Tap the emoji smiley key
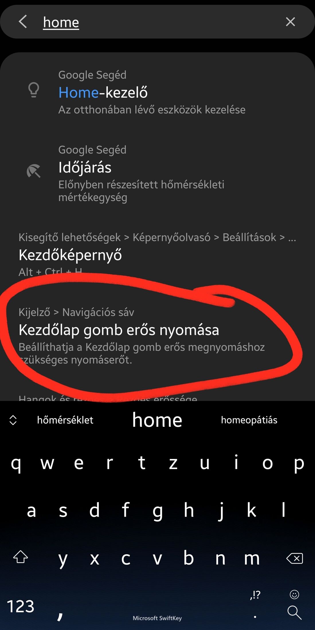This screenshot has height=630, width=315. 294,594
